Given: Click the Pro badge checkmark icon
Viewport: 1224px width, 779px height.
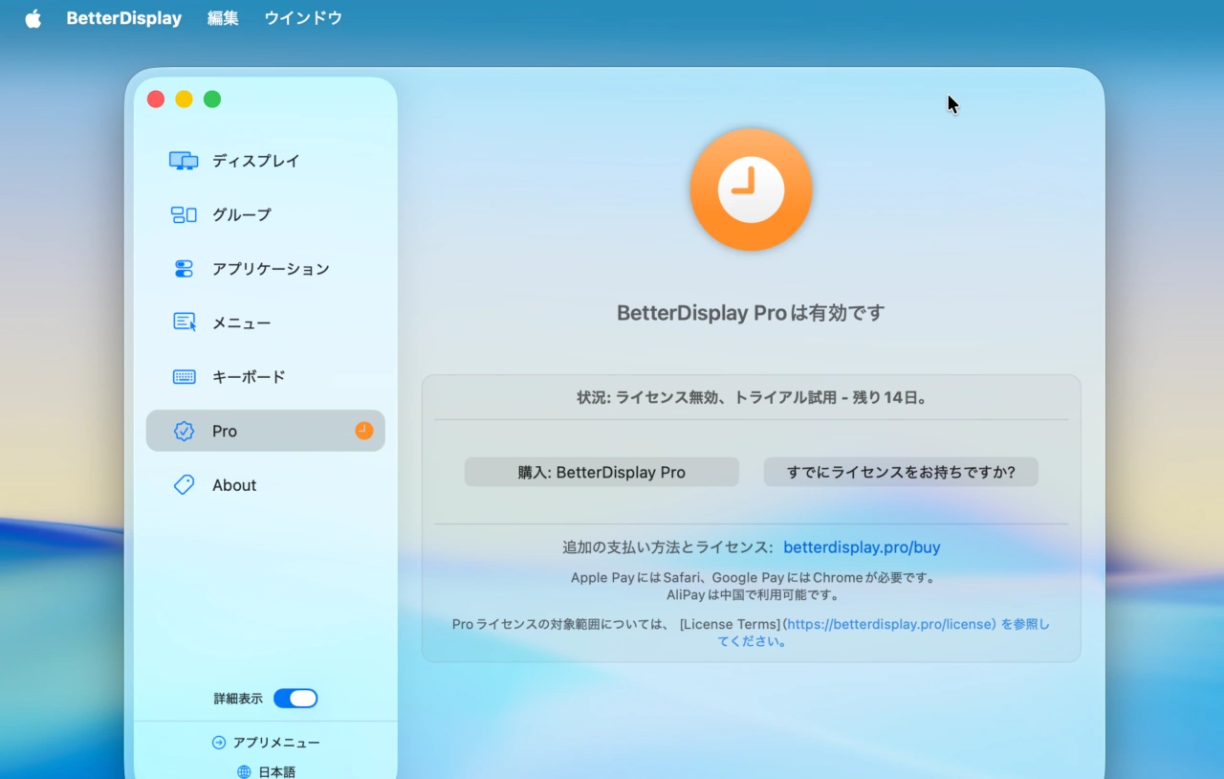Looking at the screenshot, I should point(184,431).
